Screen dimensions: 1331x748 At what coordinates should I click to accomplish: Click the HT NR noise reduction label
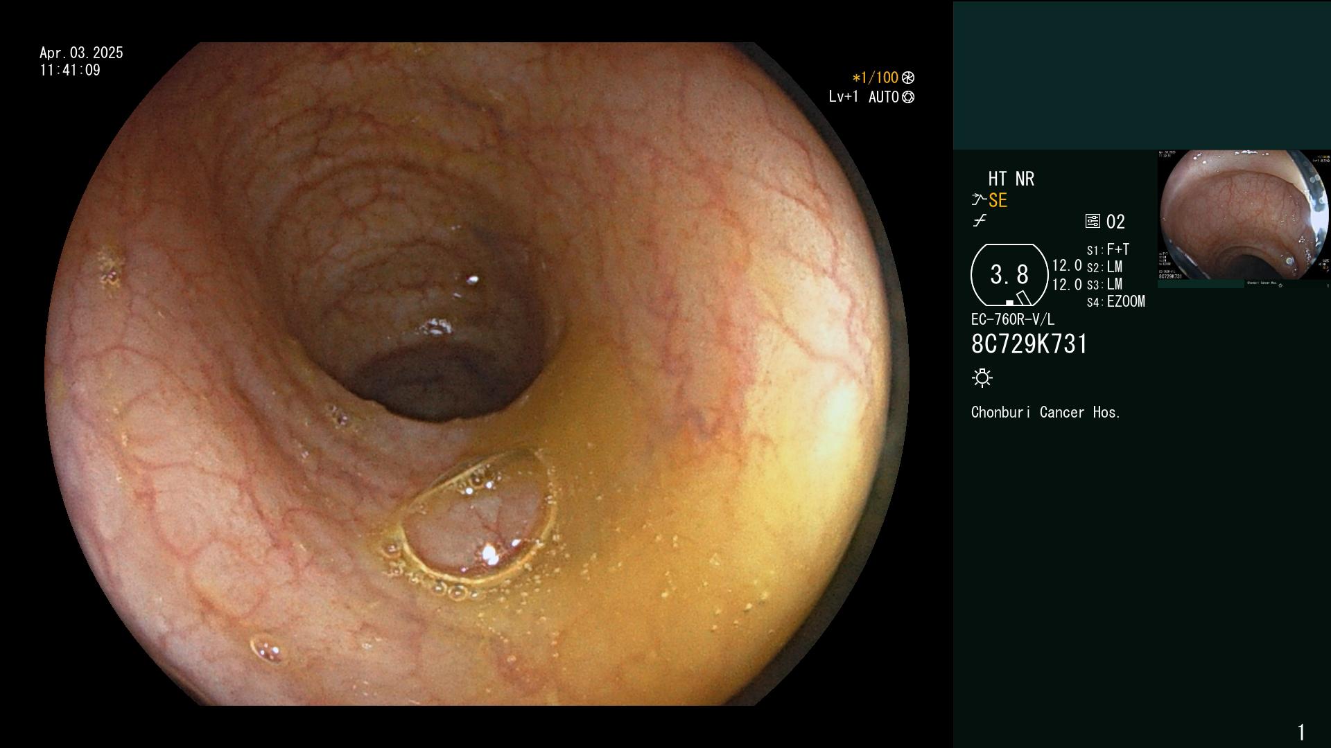pos(1011,179)
